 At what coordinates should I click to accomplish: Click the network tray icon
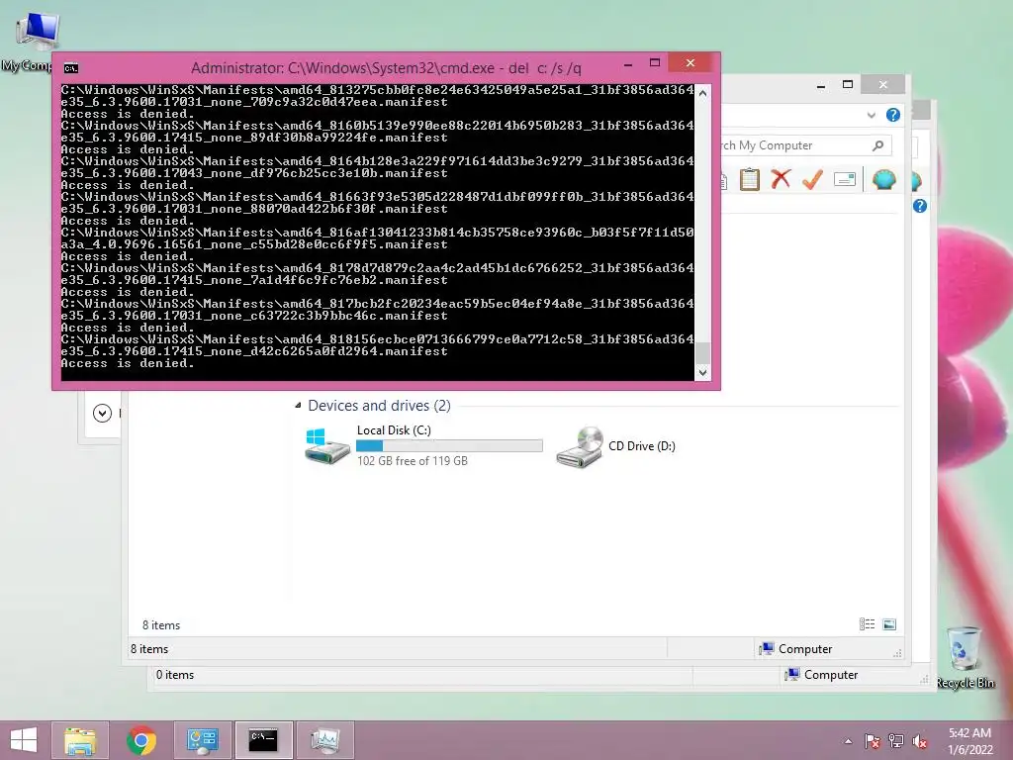coord(896,741)
